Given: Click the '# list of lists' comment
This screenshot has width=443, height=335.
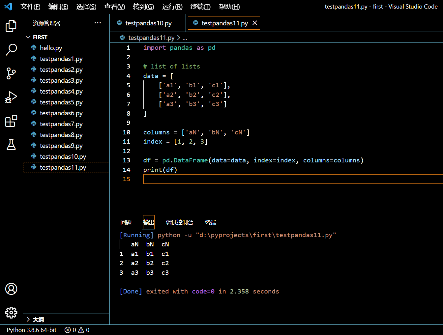Looking at the screenshot, I should point(172,66).
